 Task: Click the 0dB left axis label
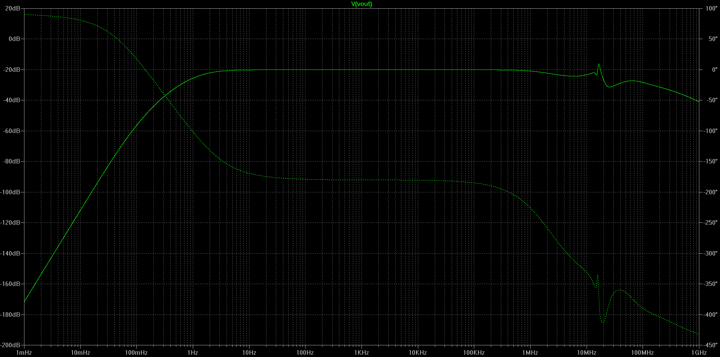15,39
